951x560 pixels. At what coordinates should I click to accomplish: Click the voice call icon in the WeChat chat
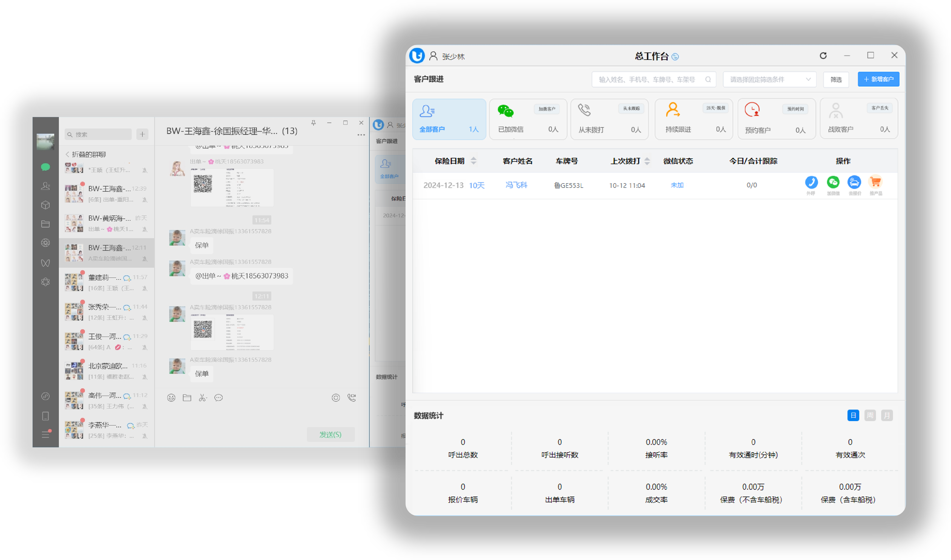352,398
